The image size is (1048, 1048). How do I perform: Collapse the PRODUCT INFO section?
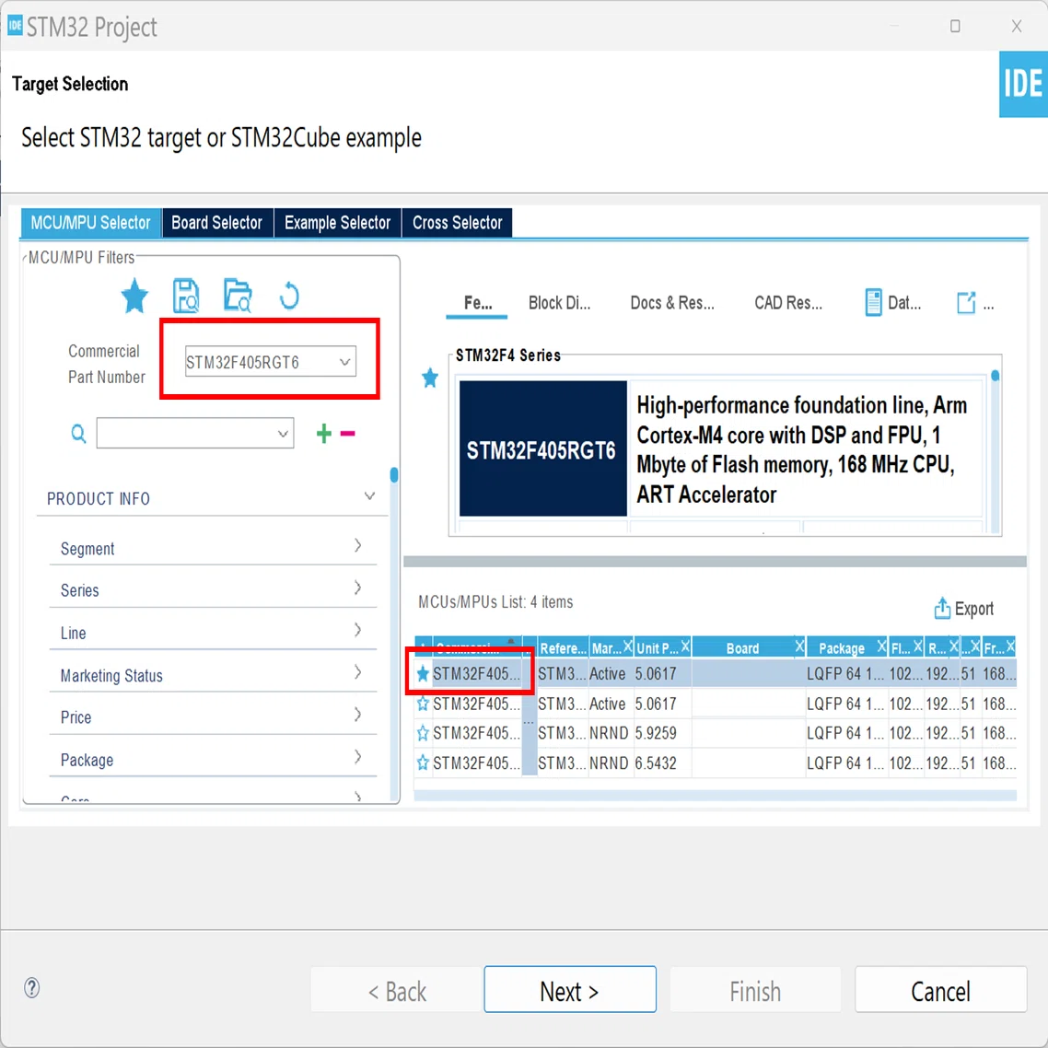369,496
